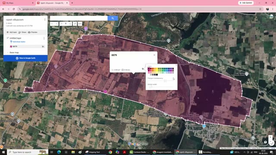Select the Measure distances ruler tool
This screenshot has height=155, width=276.
[x=80, y=24]
